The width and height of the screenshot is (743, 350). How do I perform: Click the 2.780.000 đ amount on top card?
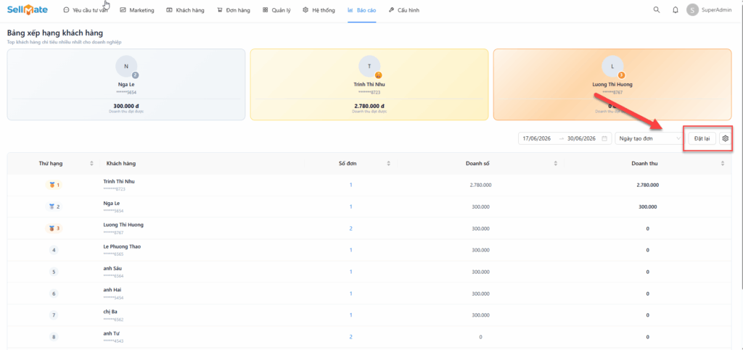click(369, 106)
